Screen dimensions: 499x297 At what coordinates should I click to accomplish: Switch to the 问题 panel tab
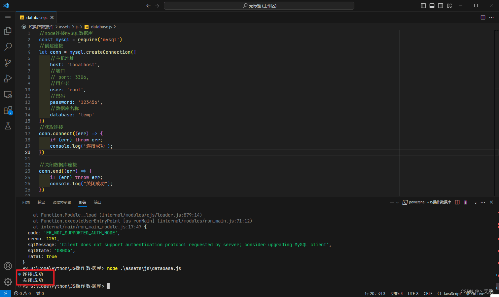pos(26,202)
